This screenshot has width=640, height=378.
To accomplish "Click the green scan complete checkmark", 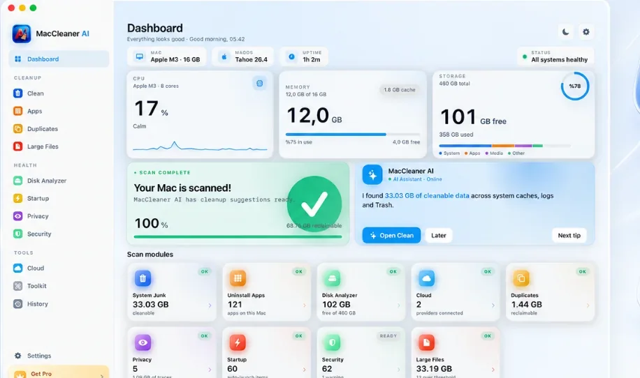I will [314, 204].
